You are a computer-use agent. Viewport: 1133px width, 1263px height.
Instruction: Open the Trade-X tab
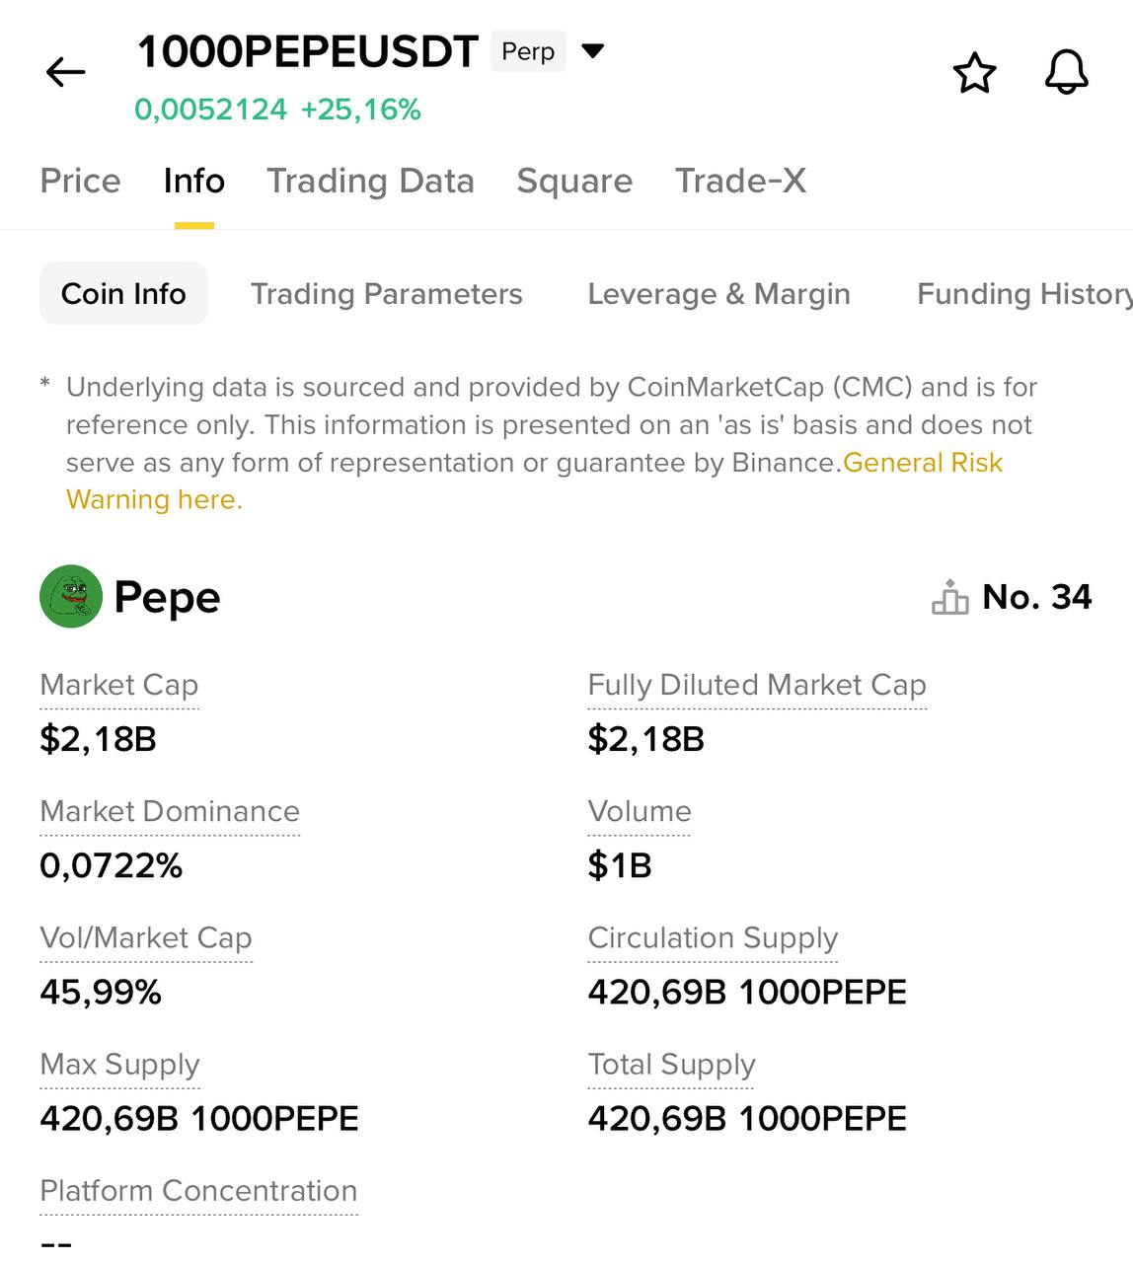coord(740,181)
